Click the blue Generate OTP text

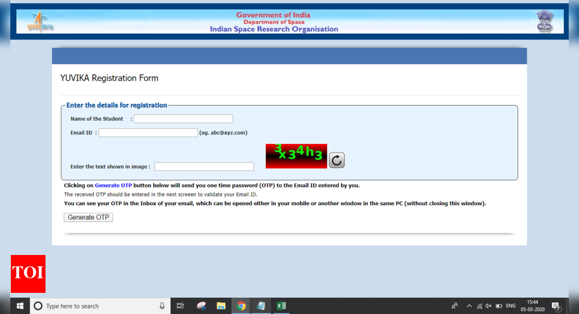(113, 186)
